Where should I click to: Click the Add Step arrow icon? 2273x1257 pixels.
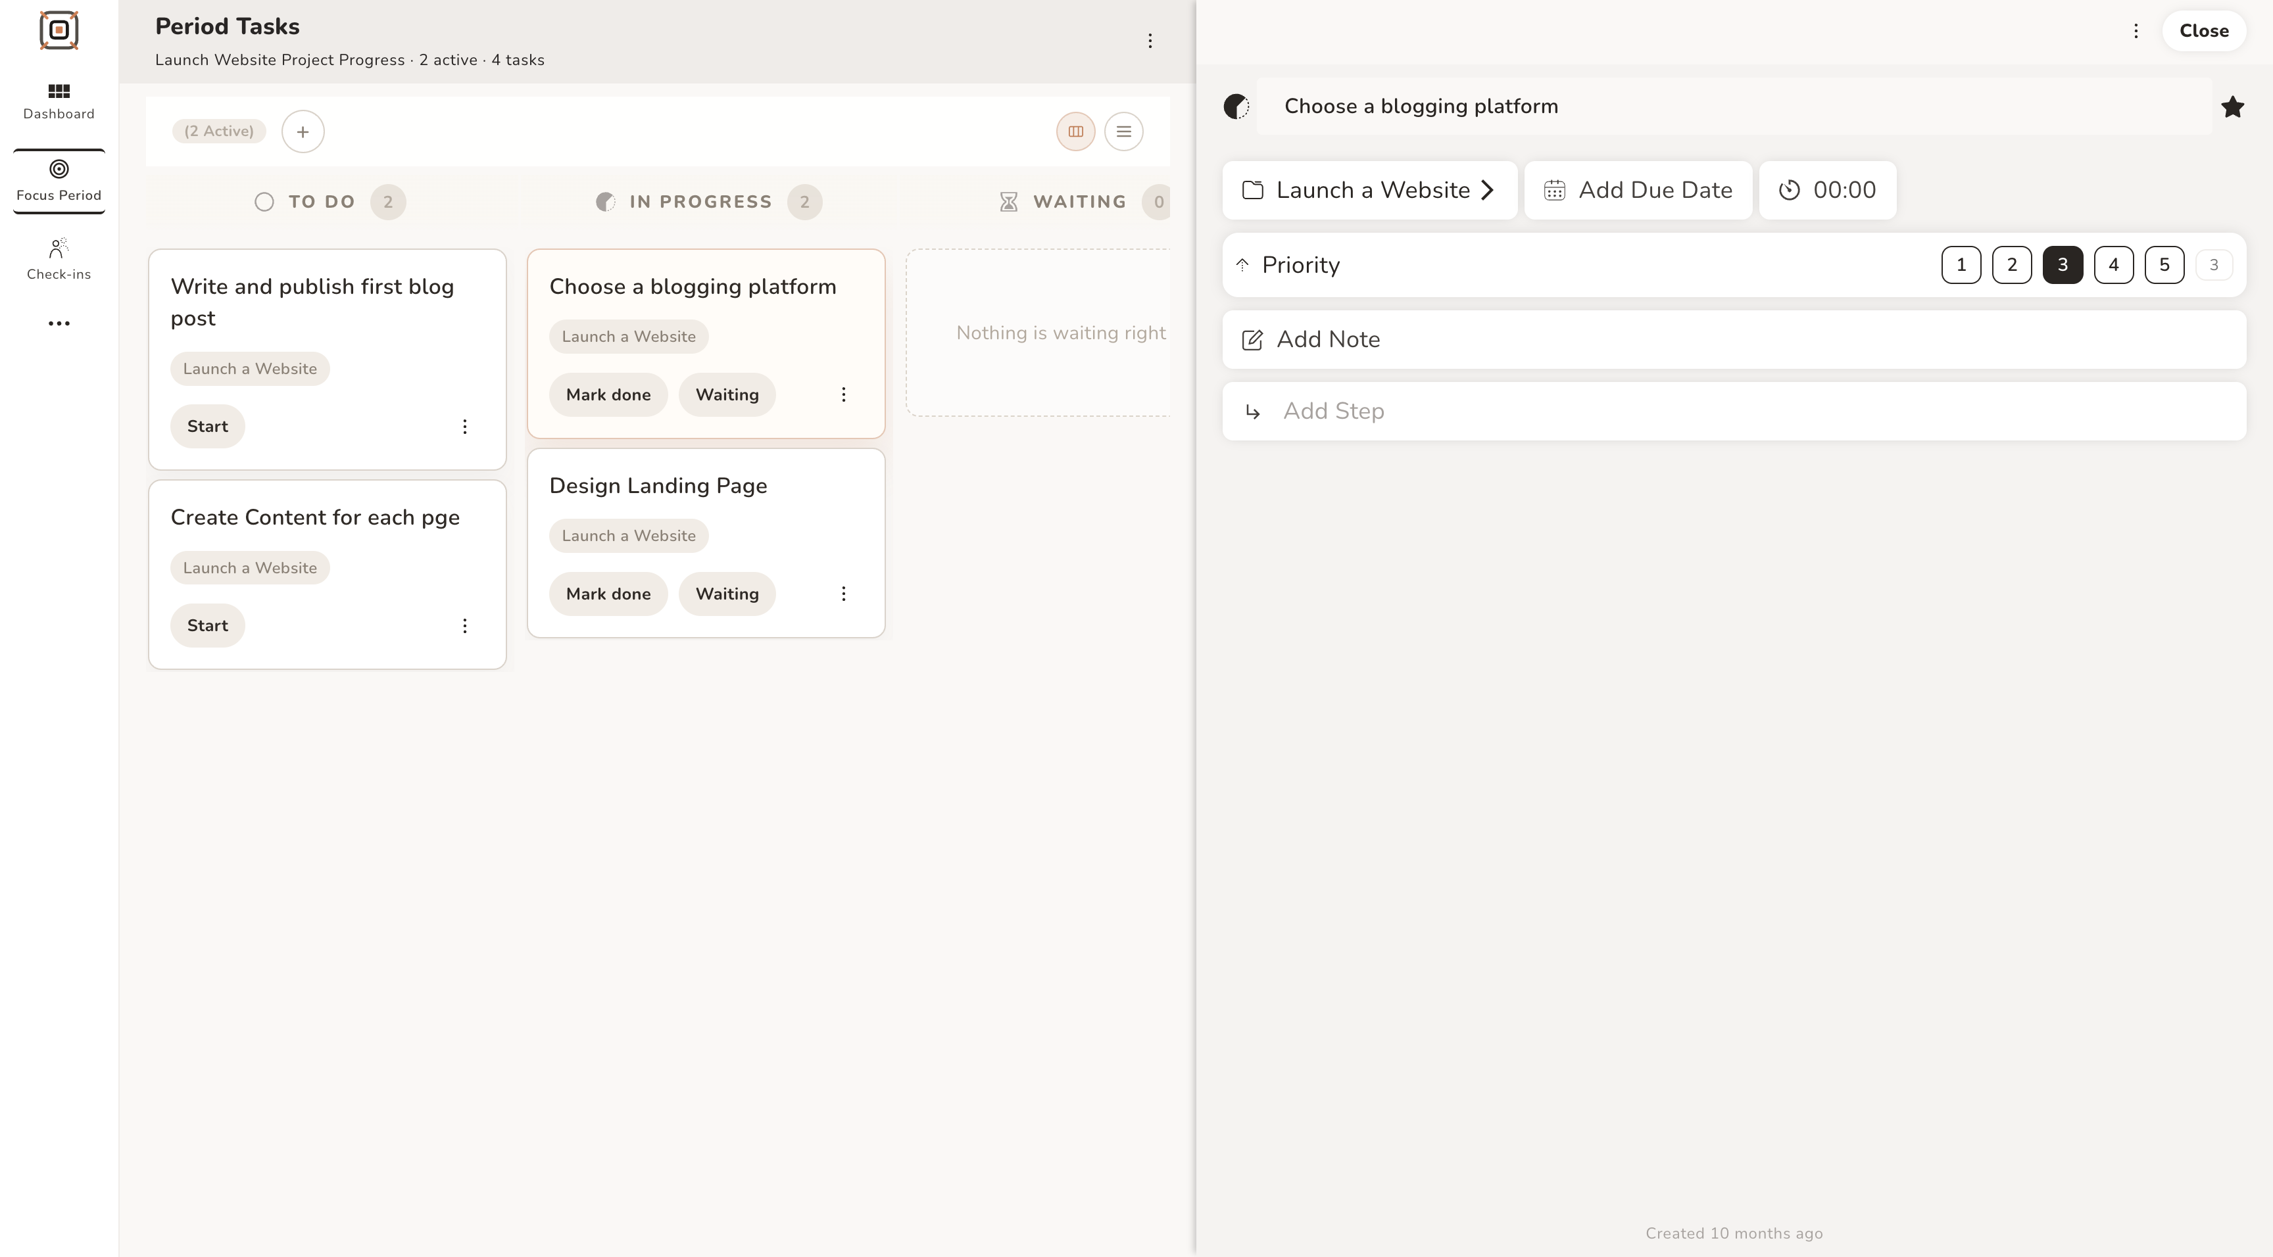[x=1253, y=412]
